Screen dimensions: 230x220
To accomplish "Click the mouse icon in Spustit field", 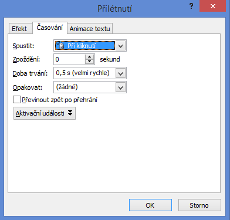I will click(60, 46).
